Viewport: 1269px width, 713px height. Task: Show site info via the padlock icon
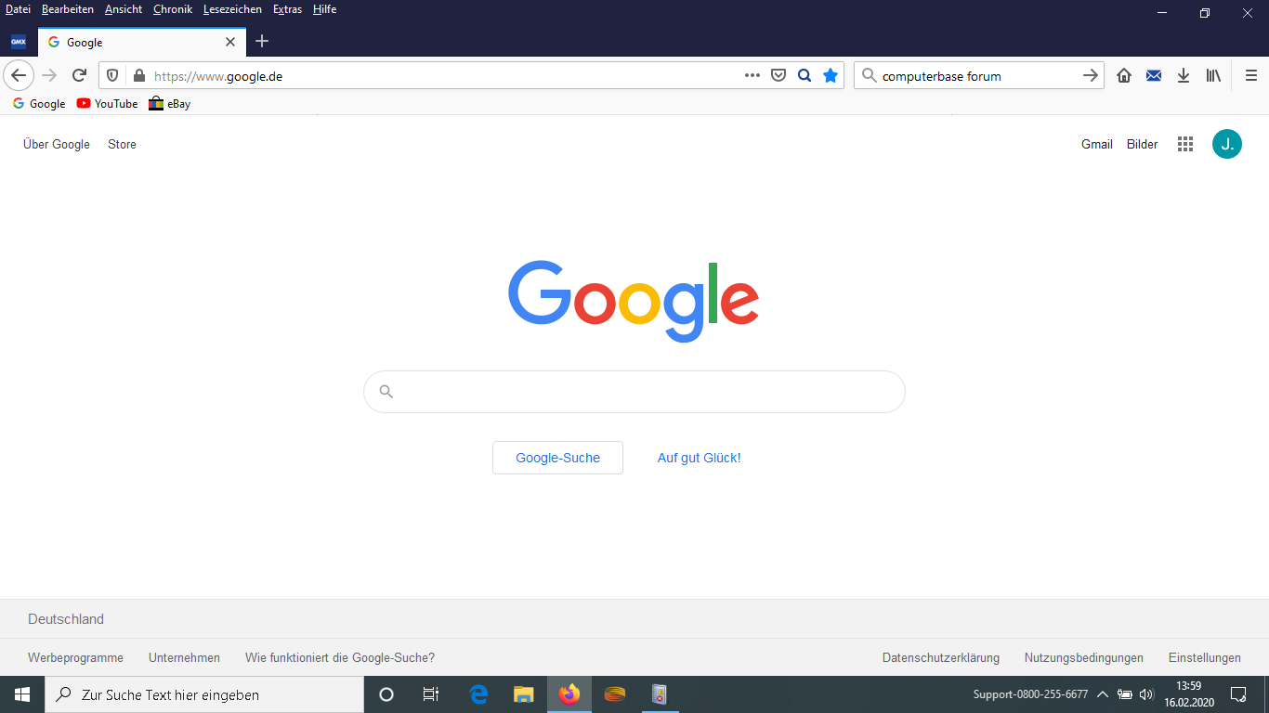(x=139, y=76)
